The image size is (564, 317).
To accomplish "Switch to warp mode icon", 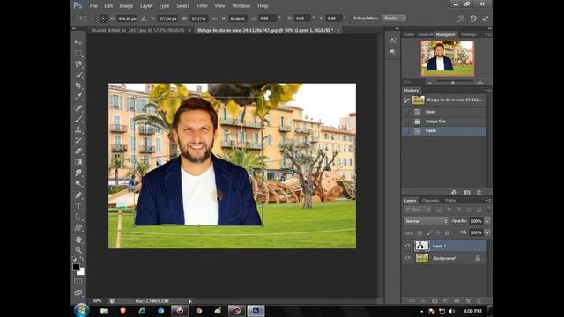I will point(461,18).
